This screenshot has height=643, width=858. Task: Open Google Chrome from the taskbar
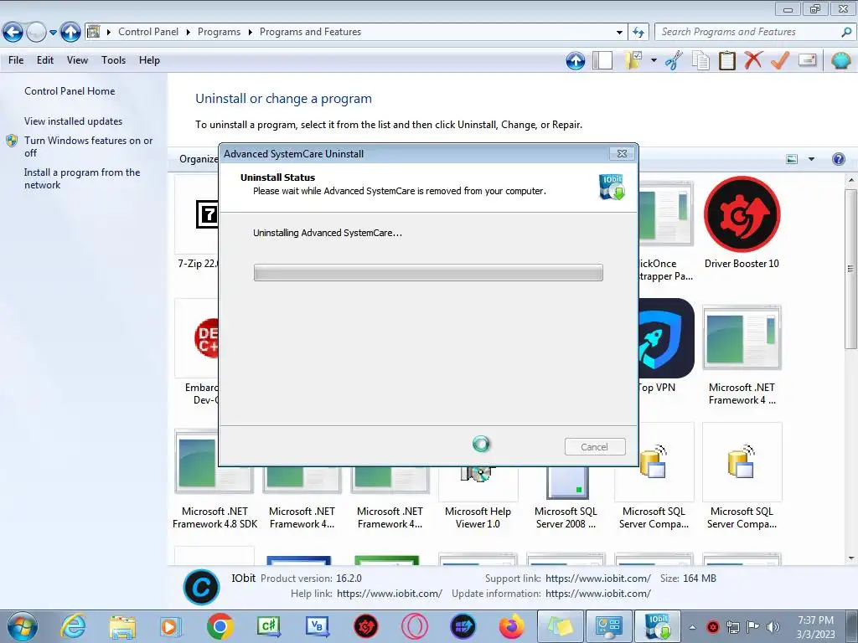(x=220, y=626)
